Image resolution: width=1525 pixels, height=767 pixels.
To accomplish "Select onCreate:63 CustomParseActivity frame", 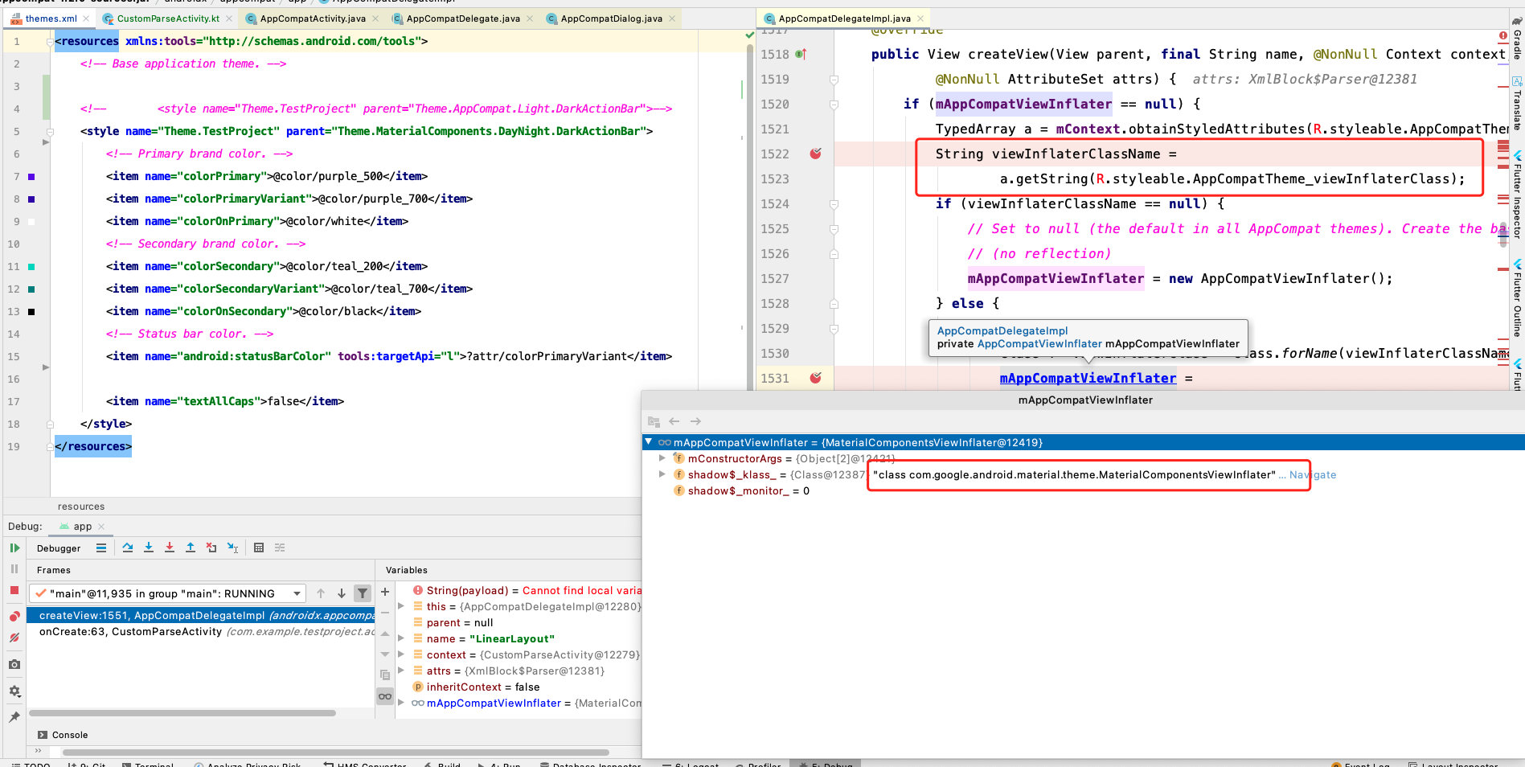I will [x=201, y=631].
